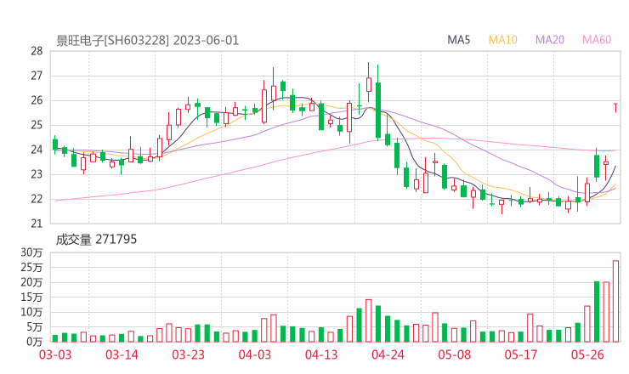This screenshot has height=374, width=629.
Task: Click the 5万 volume axis label
Action: (x=35, y=327)
